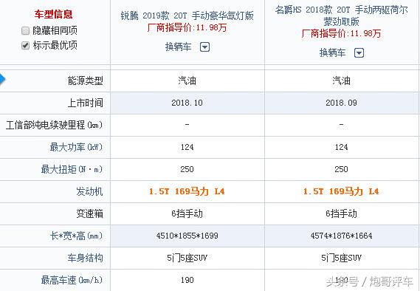Click 6挡手动 in the 锐腾 column

pos(187,214)
